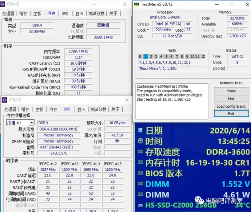Select 测试分数 tab in CPU-Z SPD window

pyautogui.click(x=98, y=109)
